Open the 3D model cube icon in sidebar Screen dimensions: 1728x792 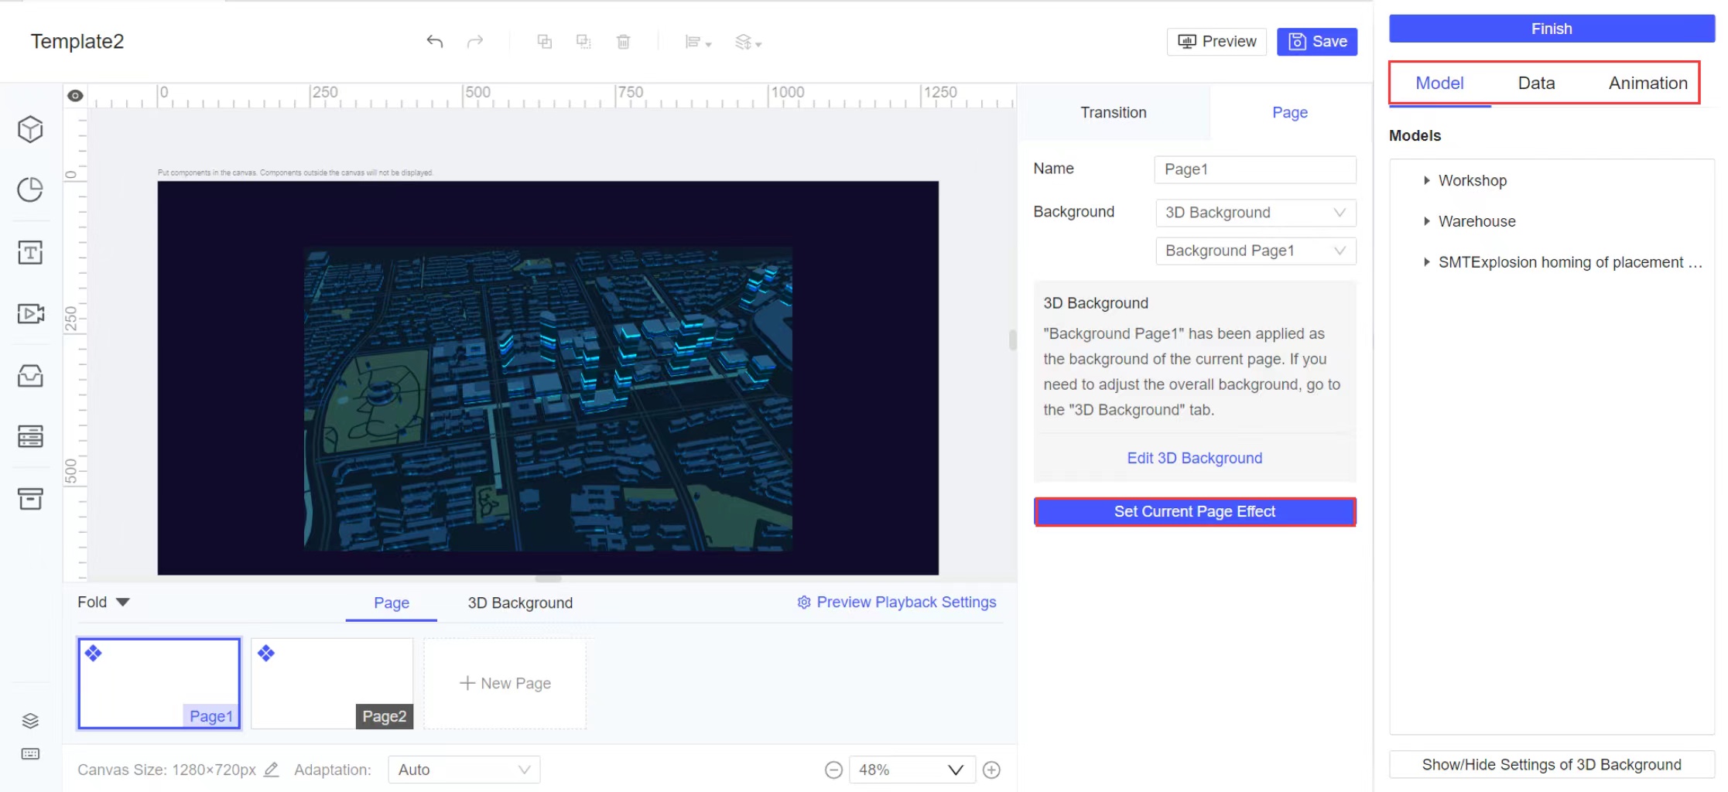[x=30, y=129]
